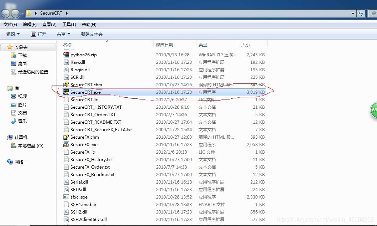Select Rlogin.dll file icon
Viewport: 377px width, 226px height.
coord(66,70)
